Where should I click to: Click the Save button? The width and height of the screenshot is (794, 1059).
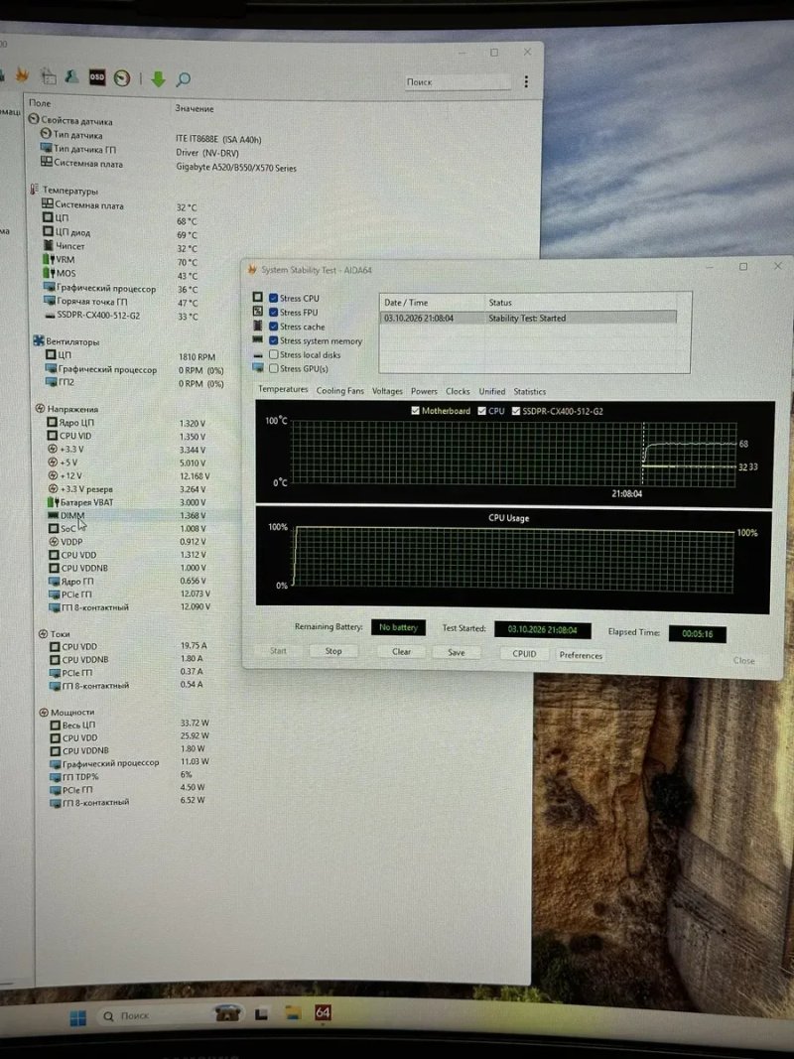(x=457, y=652)
